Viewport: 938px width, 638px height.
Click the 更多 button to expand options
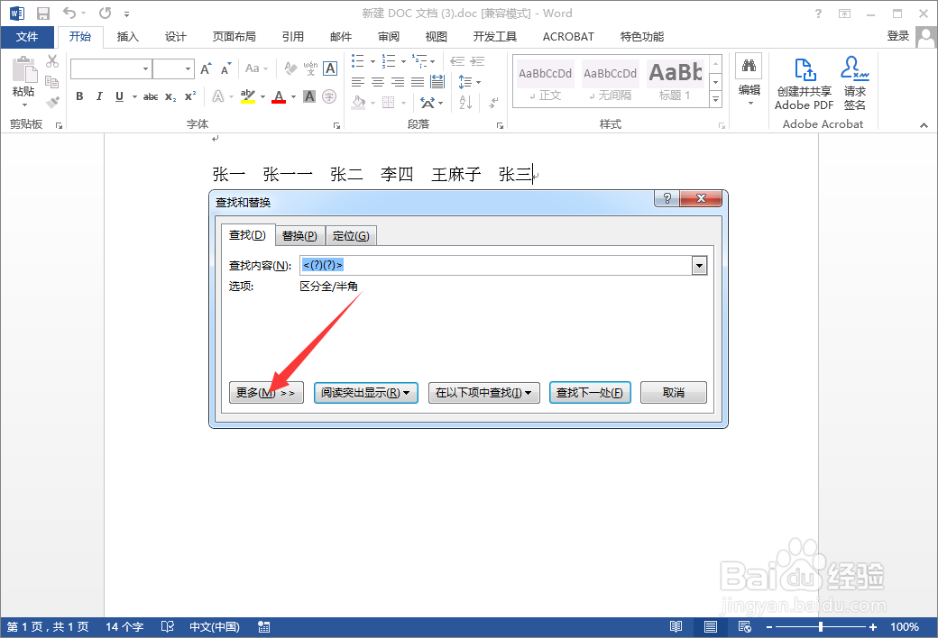click(x=266, y=392)
